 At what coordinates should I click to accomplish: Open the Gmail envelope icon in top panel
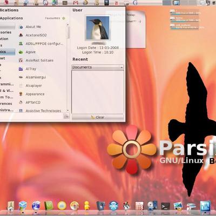[x=76, y=3]
